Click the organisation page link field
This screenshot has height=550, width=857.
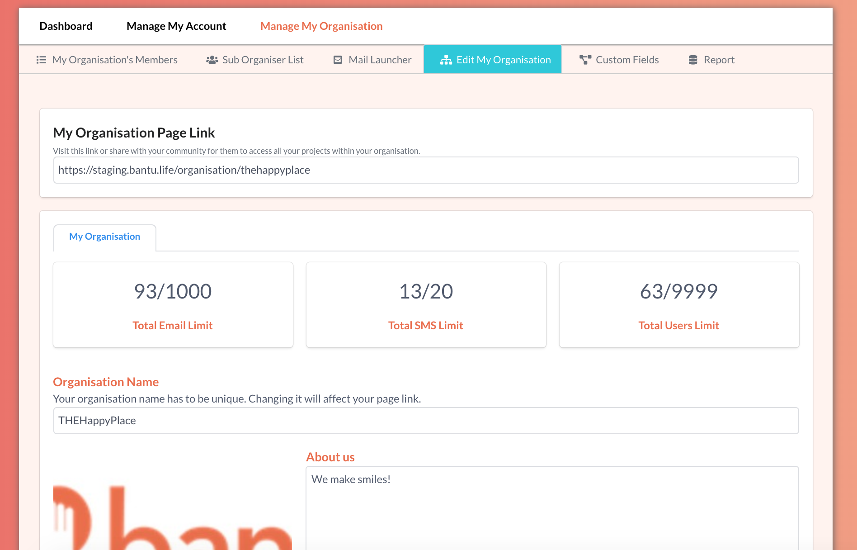click(x=426, y=170)
